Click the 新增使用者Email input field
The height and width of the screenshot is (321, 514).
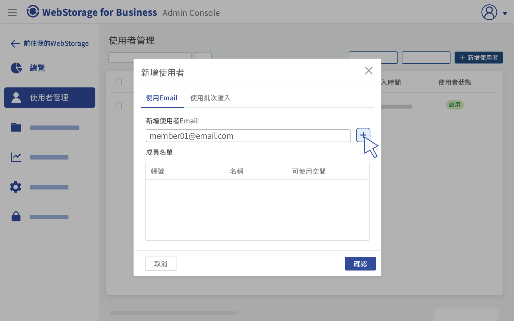(x=248, y=136)
